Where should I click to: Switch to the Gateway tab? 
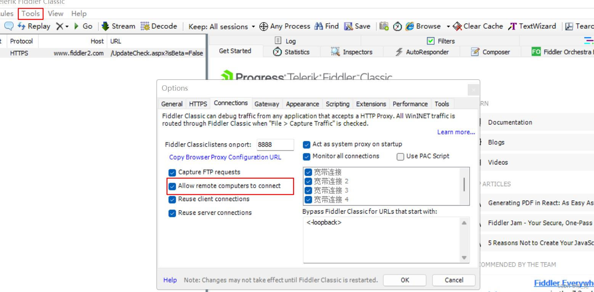click(x=266, y=104)
